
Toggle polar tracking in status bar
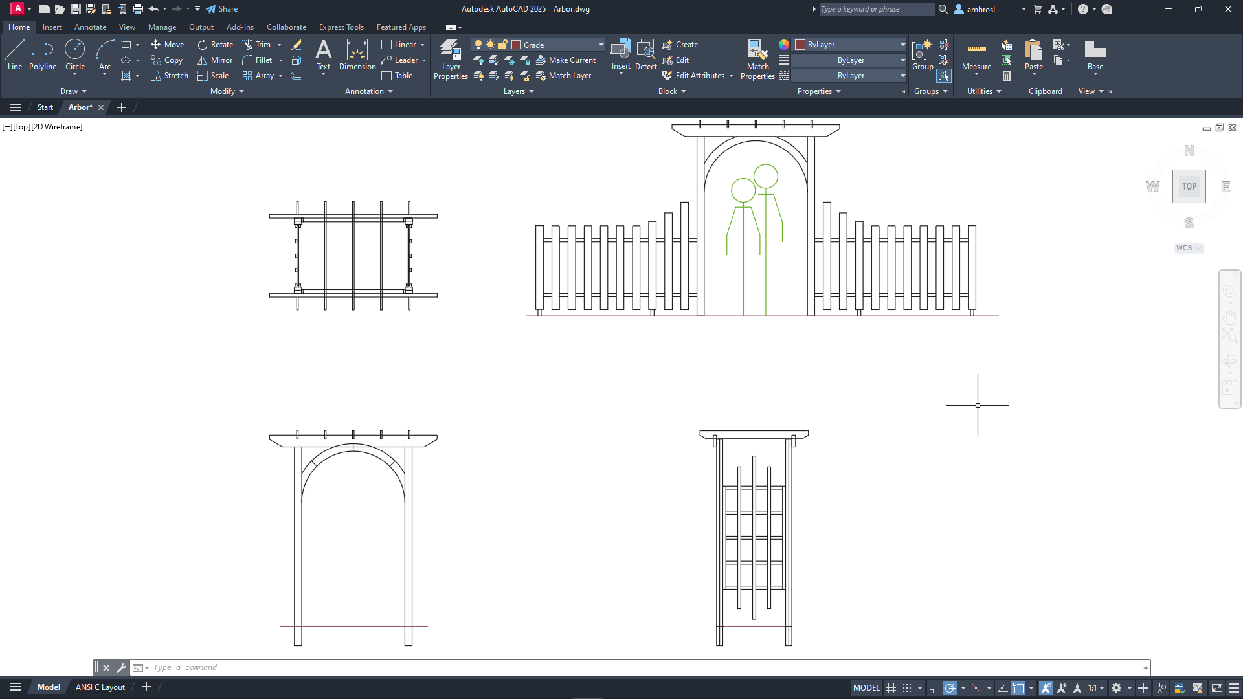pos(950,688)
